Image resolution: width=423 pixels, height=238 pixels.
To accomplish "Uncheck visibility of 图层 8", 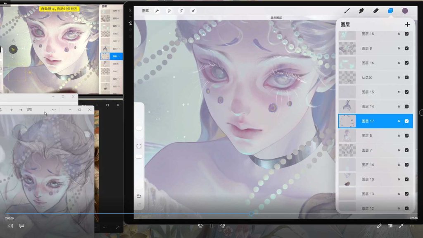I will pos(406,48).
